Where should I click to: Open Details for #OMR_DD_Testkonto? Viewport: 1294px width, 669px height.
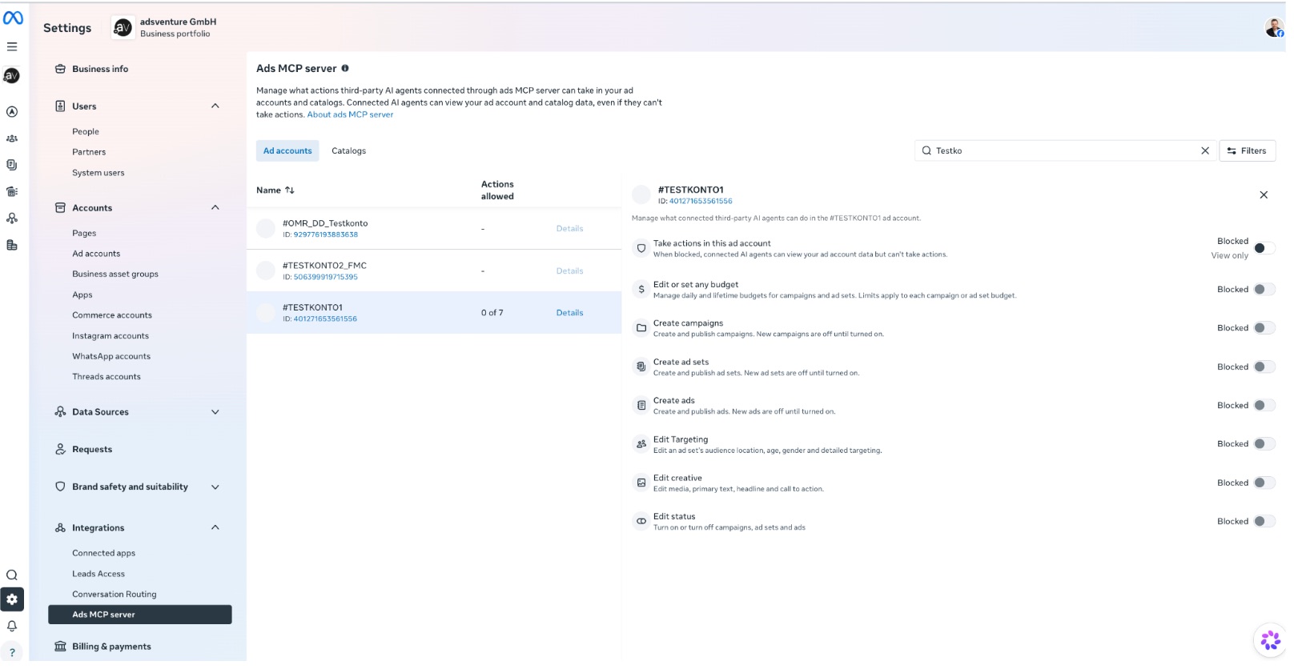(569, 229)
